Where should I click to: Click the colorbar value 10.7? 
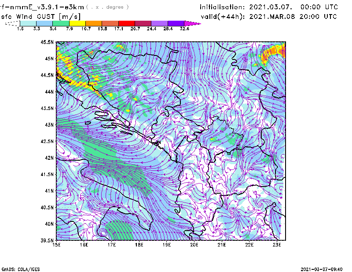pyautogui.click(x=86, y=29)
